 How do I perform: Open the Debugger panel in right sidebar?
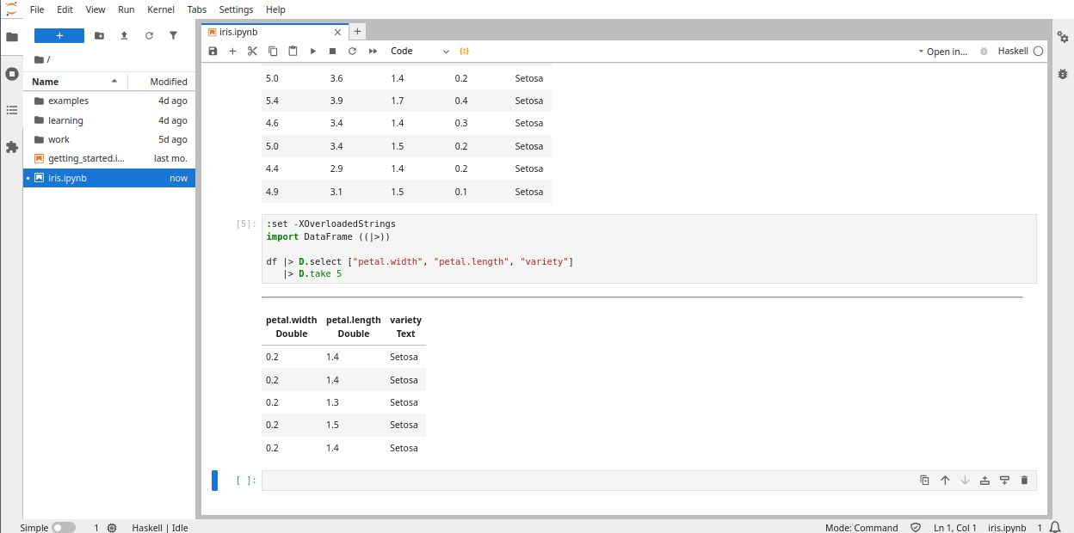coord(1063,74)
